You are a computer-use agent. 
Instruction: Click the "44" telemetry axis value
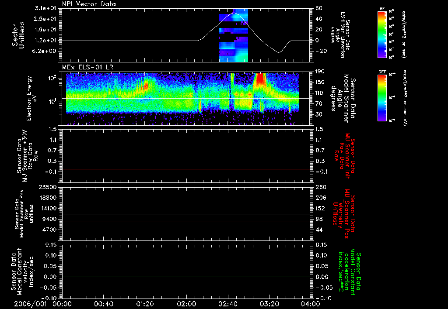(319, 230)
